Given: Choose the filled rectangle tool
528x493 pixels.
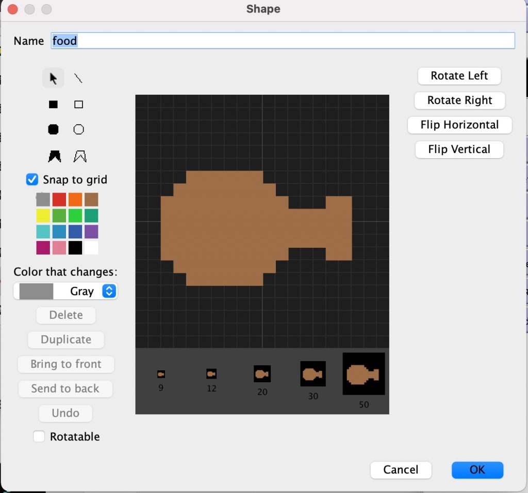Looking at the screenshot, I should pyautogui.click(x=53, y=105).
